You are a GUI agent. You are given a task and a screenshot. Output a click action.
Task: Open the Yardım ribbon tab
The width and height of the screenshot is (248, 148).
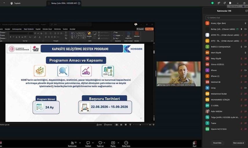click(65, 29)
